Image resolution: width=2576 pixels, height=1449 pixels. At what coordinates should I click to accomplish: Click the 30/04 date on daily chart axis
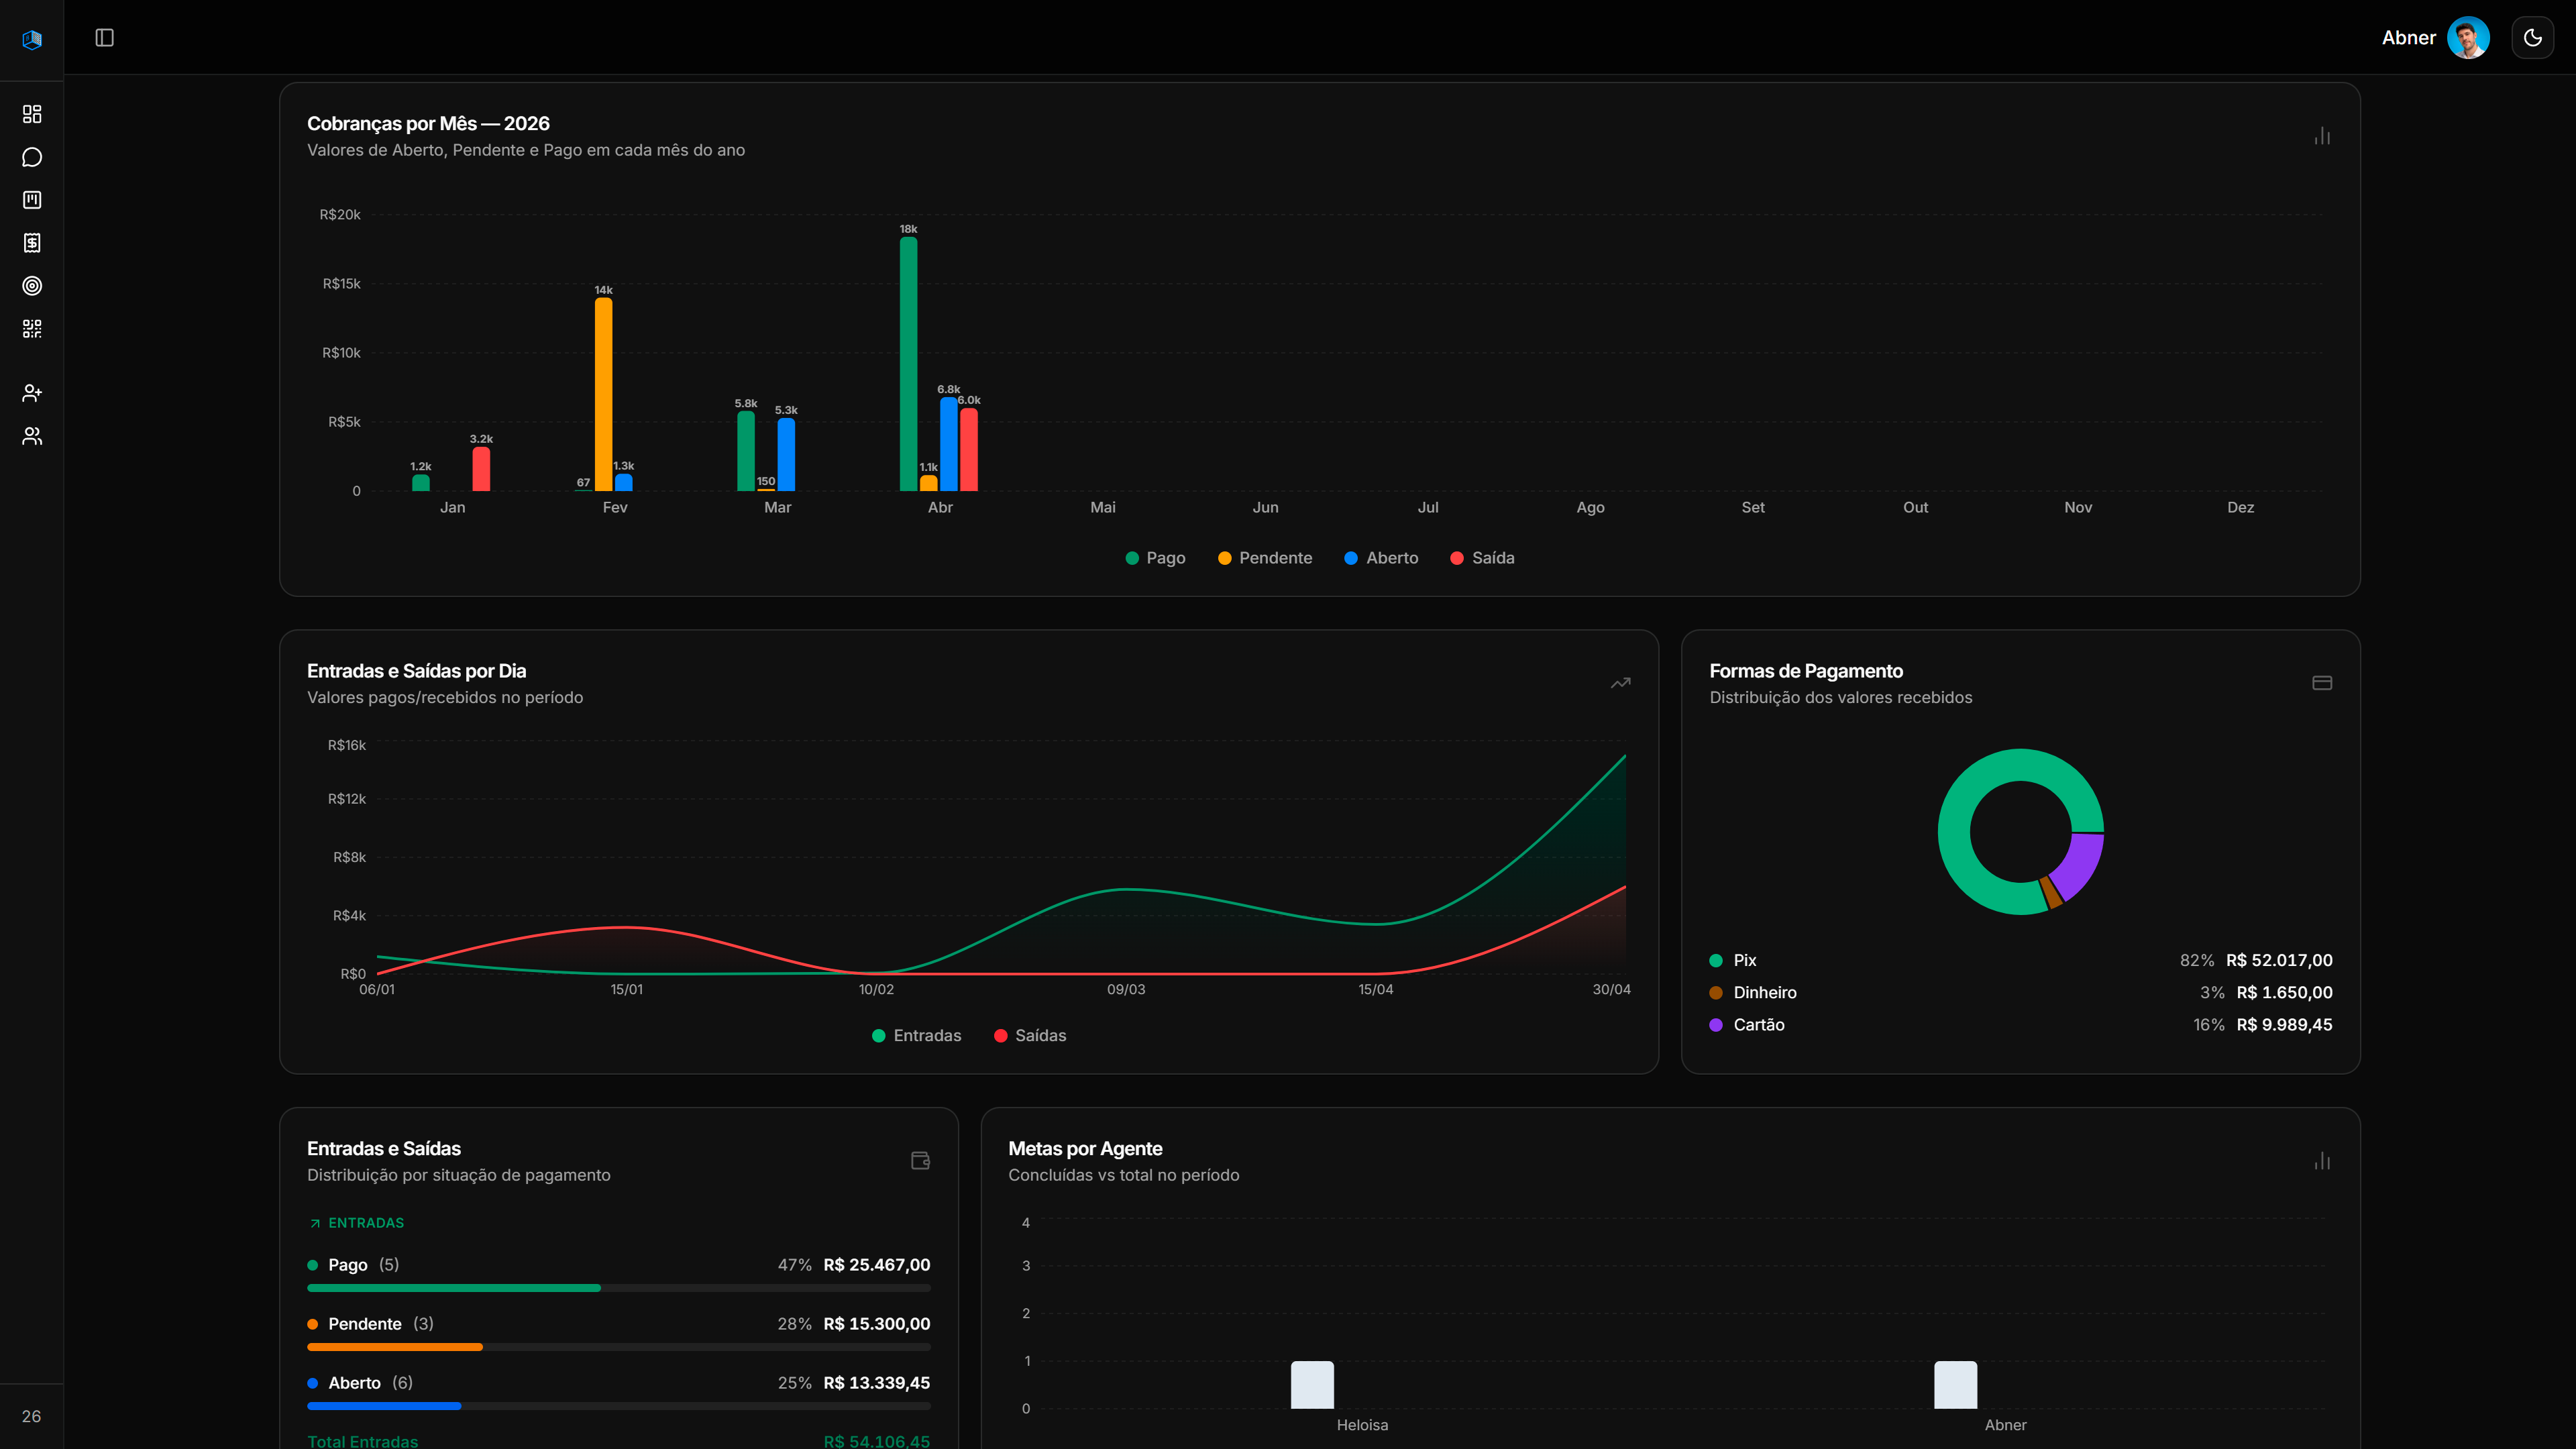(x=1611, y=989)
